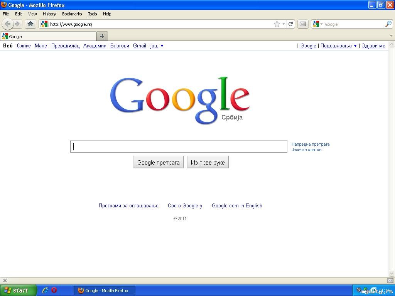Click the magnifier search icon
395x296 pixels.
pyautogui.click(x=388, y=24)
